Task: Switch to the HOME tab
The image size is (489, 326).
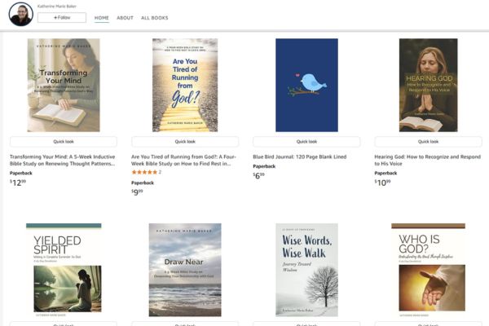Action: point(101,17)
